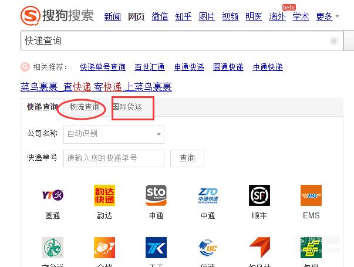This screenshot has height=267, width=354.
Task: Open the 知乎 search category
Action: point(183,16)
